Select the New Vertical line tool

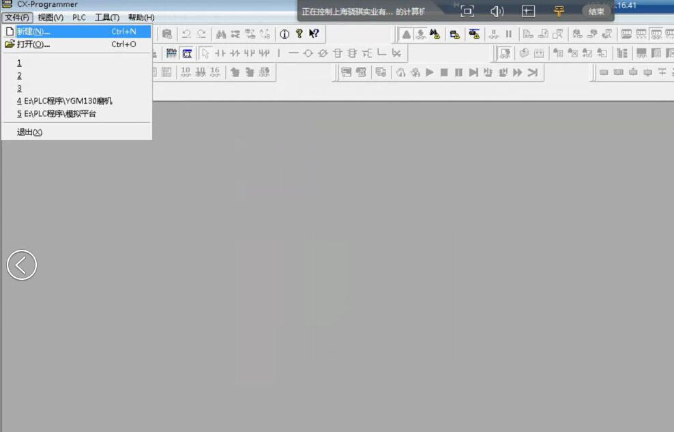click(279, 53)
